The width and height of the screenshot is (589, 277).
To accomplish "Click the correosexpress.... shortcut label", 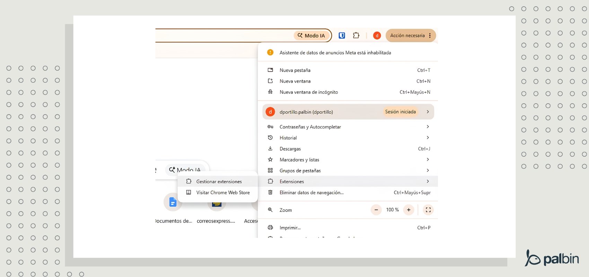I will pos(216,221).
